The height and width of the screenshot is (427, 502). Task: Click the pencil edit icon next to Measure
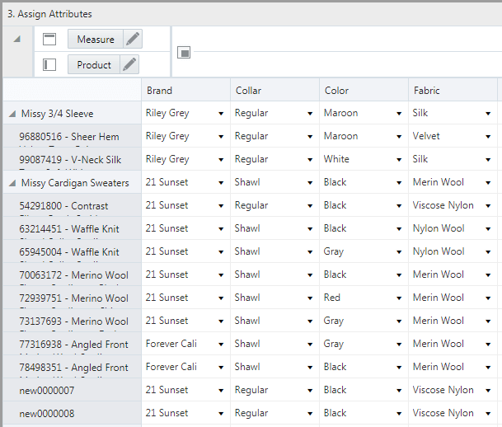pyautogui.click(x=133, y=39)
